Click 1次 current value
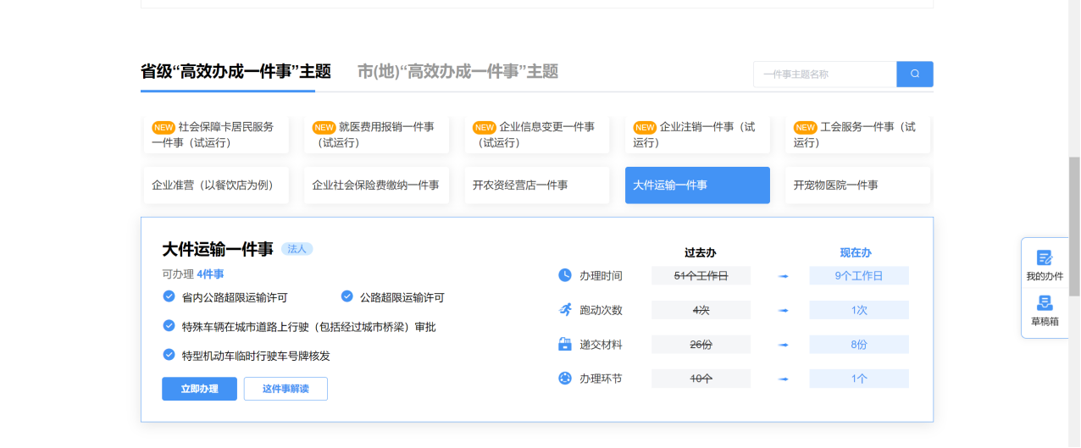1081x448 pixels. click(x=859, y=310)
